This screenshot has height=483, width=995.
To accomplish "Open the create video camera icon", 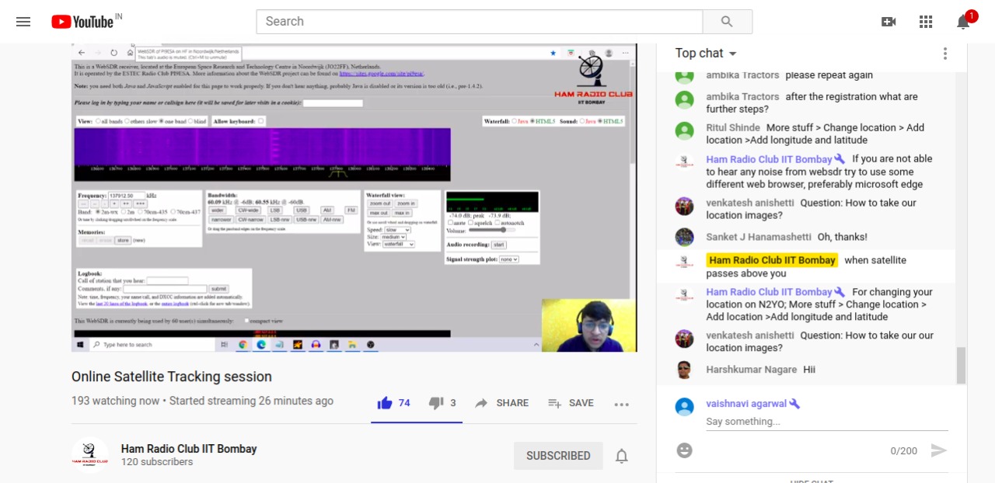I will pos(889,22).
